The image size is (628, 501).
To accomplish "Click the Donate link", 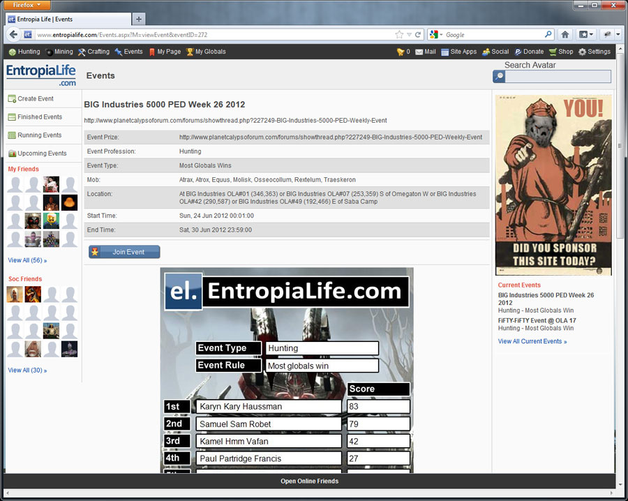I will [529, 52].
